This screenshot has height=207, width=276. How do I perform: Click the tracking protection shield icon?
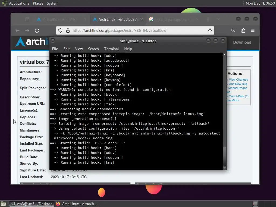coord(60,30)
